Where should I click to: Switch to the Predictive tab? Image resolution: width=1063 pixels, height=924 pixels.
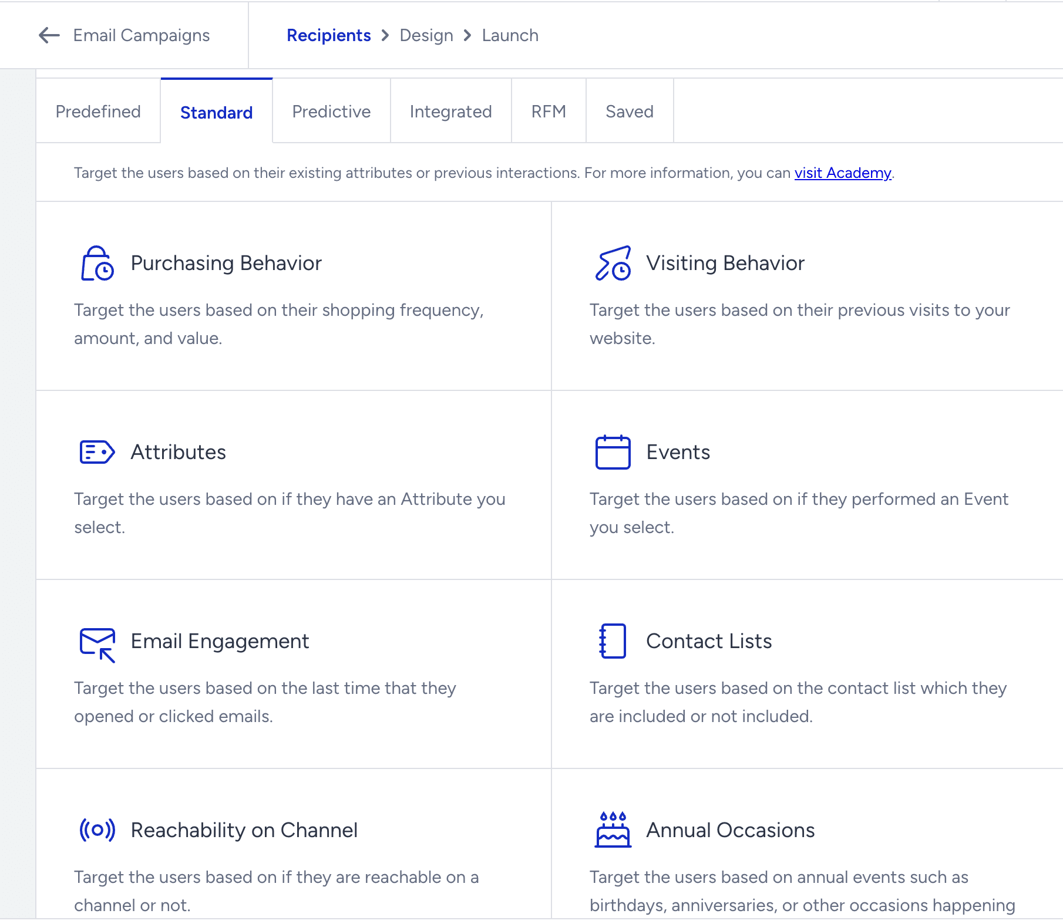(331, 111)
